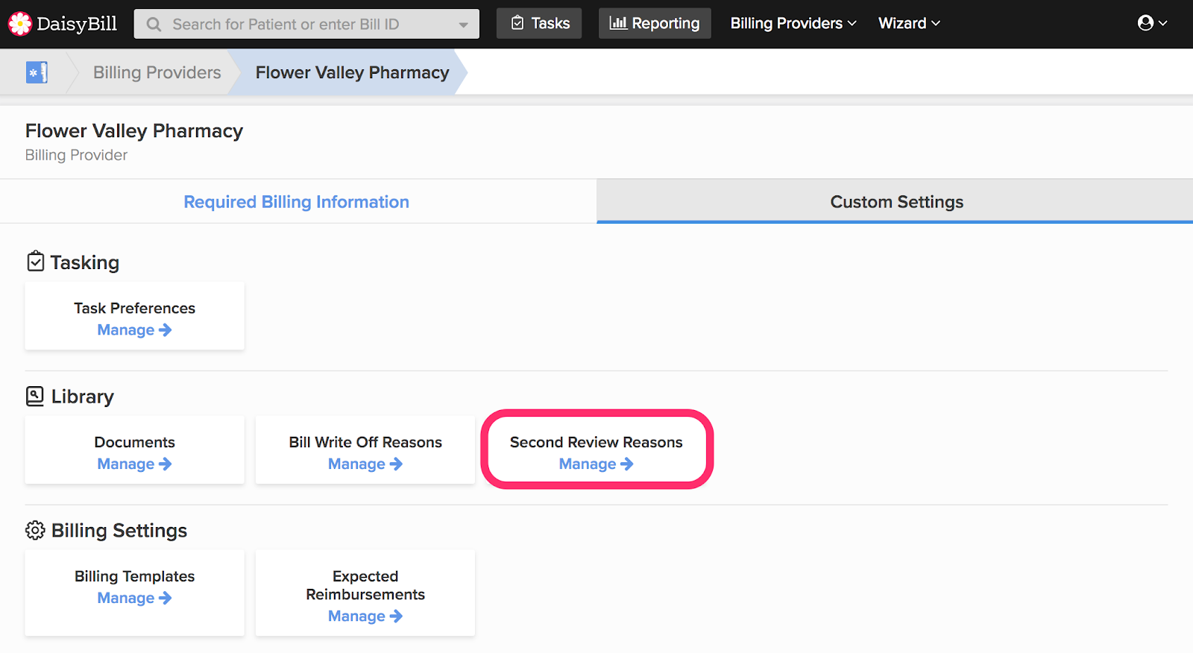The height and width of the screenshot is (653, 1193).
Task: Click the Billing Settings section heading
Action: pyautogui.click(x=119, y=531)
